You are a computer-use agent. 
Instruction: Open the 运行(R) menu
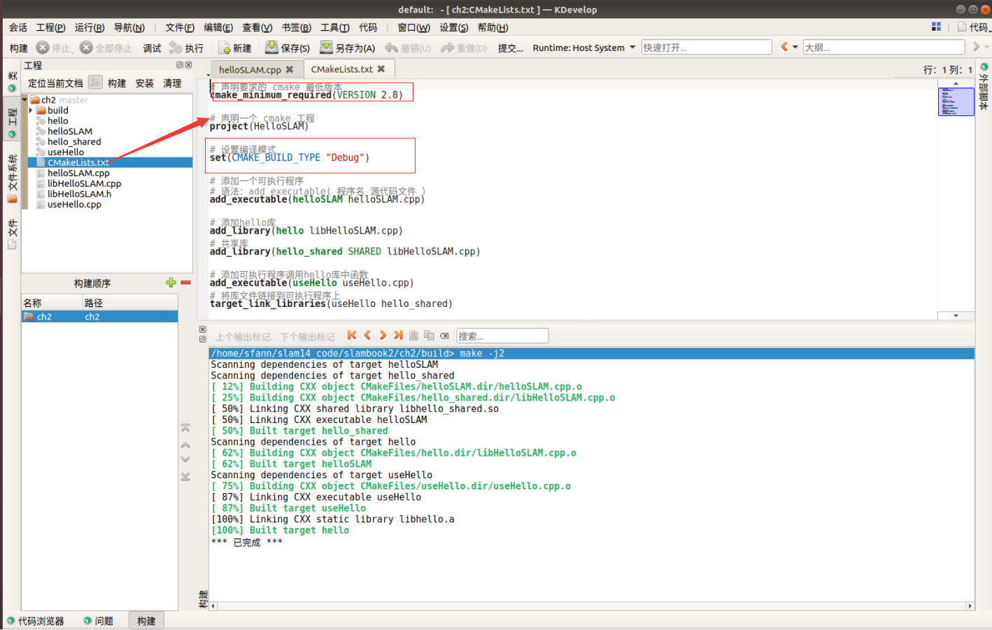pyautogui.click(x=90, y=27)
